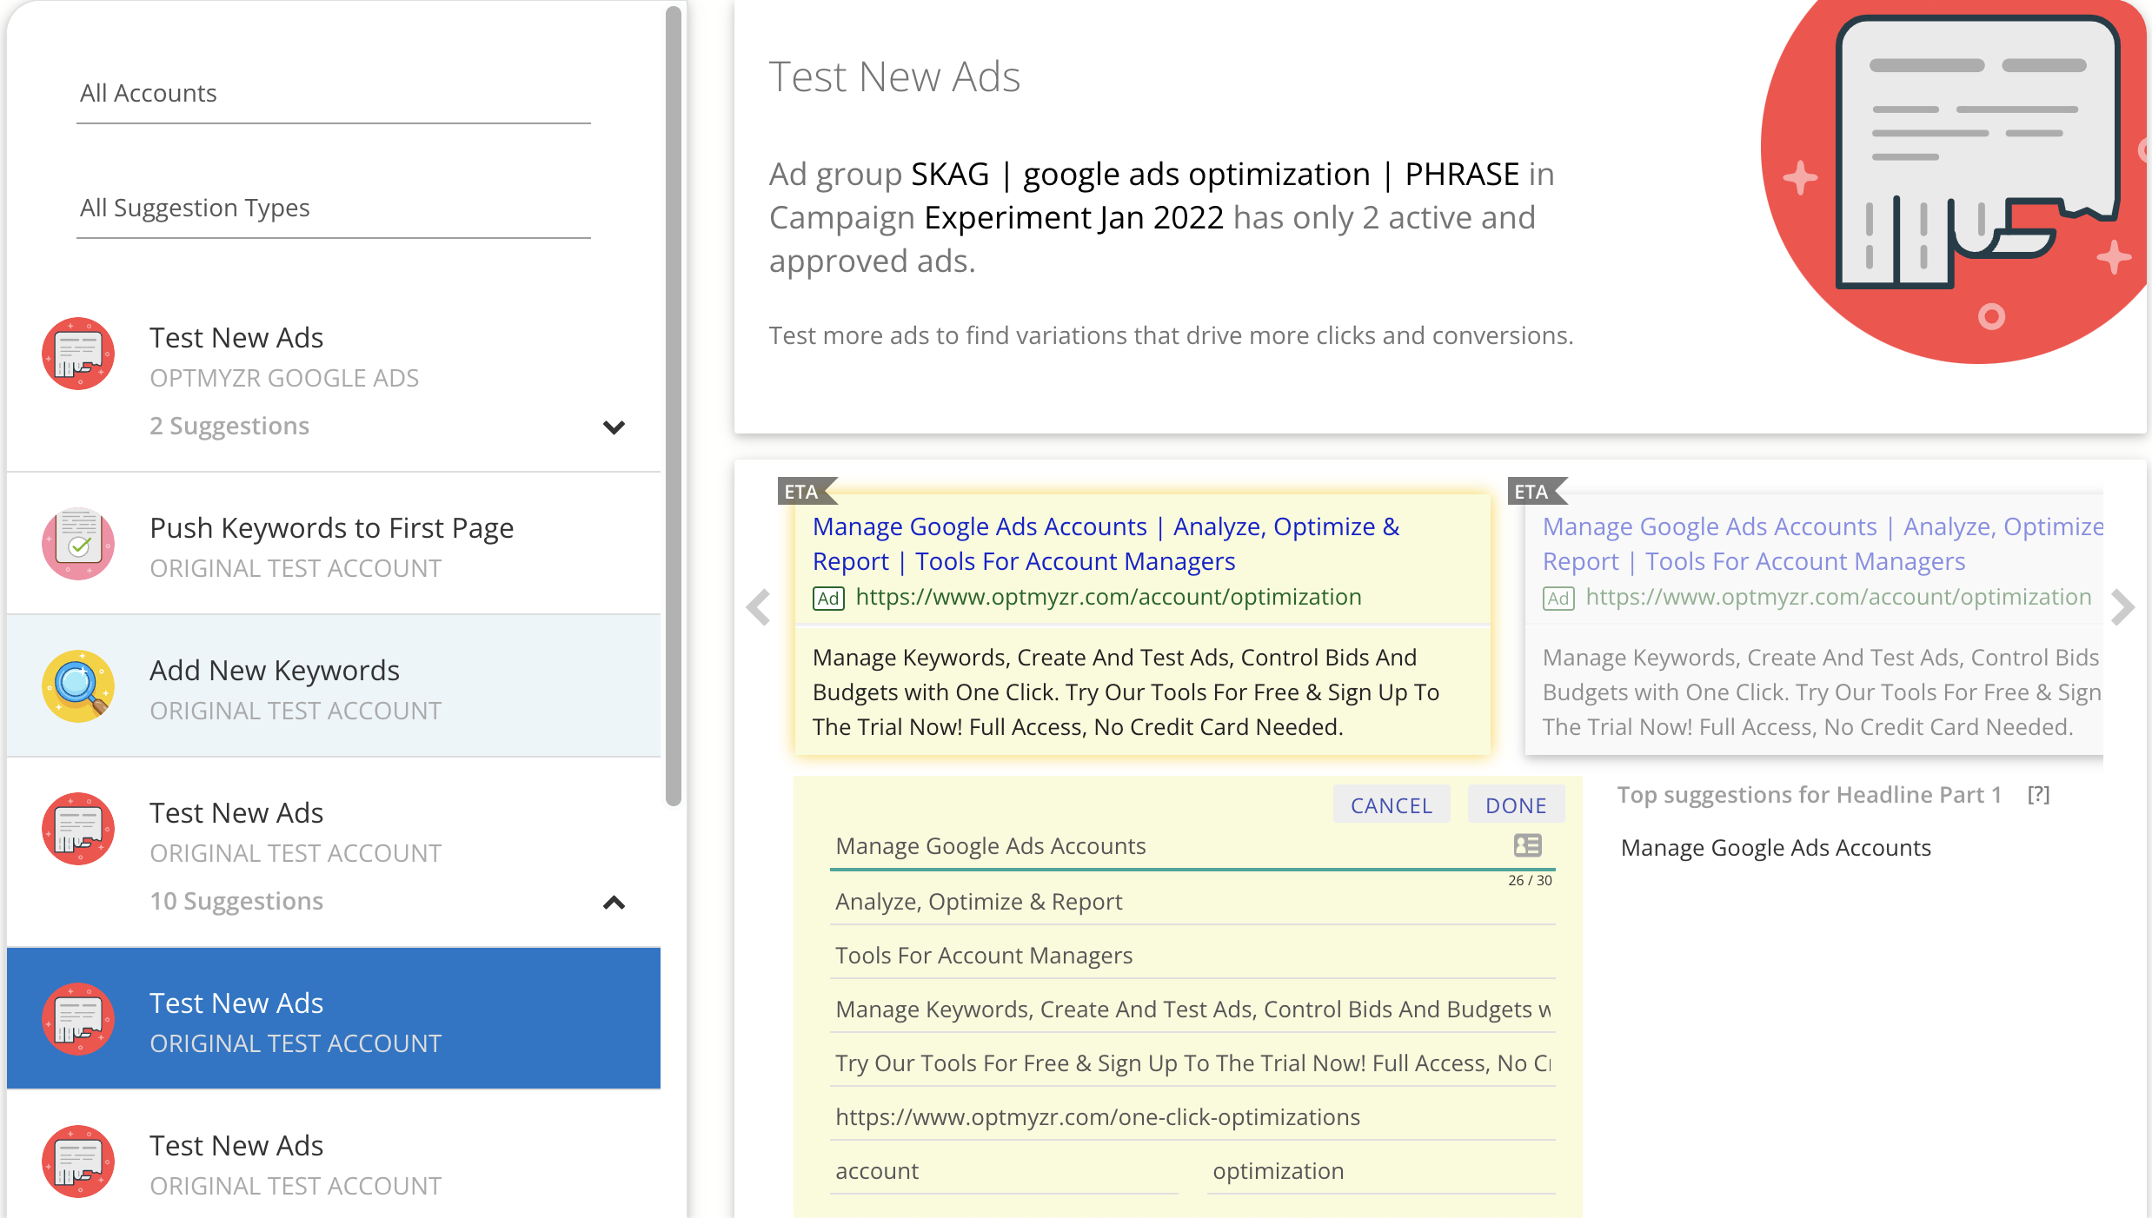
Task: Open Test New Ads under Optmyzr Google Ads
Action: [334, 378]
